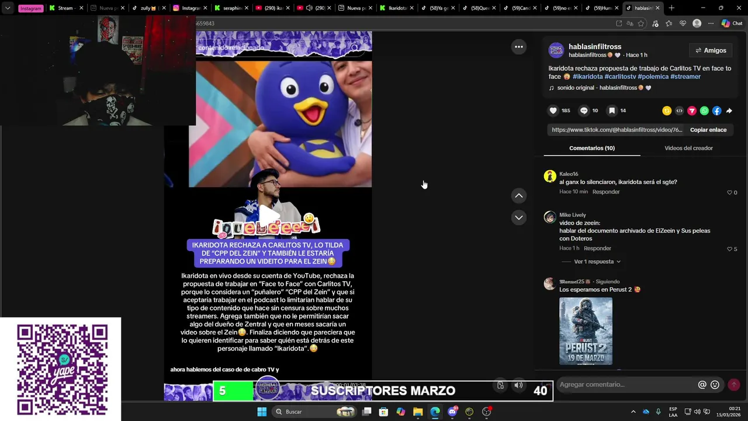Open more share options arrow
Screen dimensions: 748x421
729,111
